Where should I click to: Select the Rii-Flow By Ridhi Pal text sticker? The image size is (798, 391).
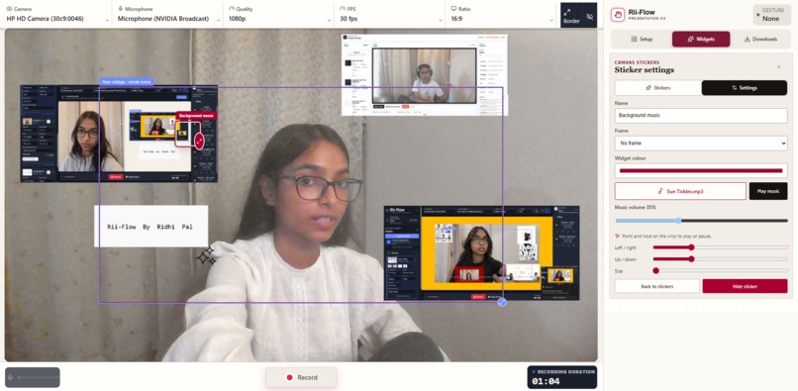[x=151, y=227]
